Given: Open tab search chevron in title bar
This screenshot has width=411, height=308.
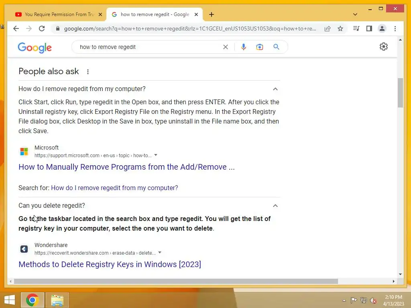Looking at the screenshot, I should coord(355,14).
